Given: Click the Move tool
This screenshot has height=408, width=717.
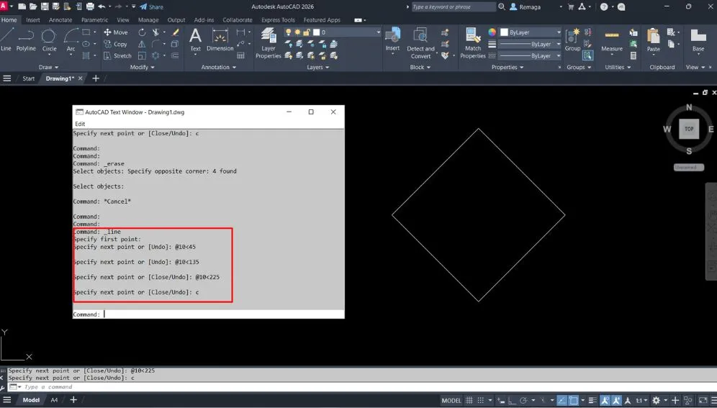Looking at the screenshot, I should 116,32.
